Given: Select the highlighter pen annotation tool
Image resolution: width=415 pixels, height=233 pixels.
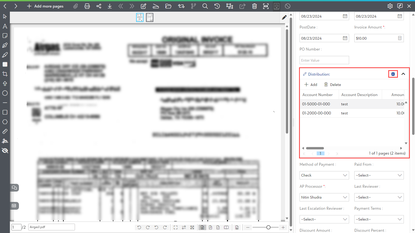Looking at the screenshot, I should pos(5,55).
